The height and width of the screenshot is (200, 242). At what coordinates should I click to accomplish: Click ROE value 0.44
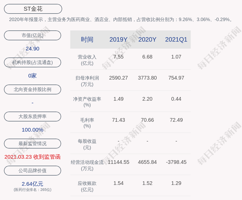[176, 99]
